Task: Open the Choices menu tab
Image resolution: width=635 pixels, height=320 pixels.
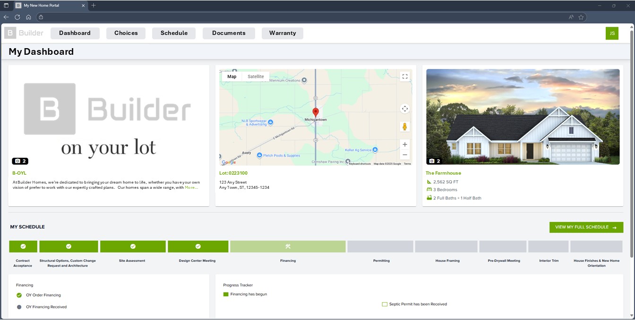Action: pyautogui.click(x=126, y=33)
